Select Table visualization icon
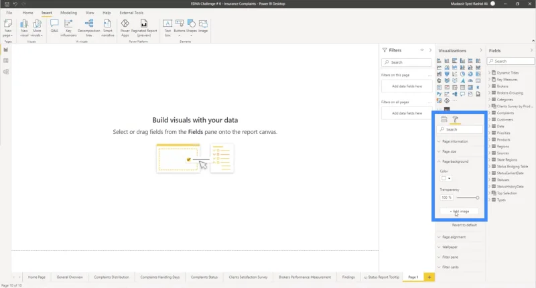 462,88
